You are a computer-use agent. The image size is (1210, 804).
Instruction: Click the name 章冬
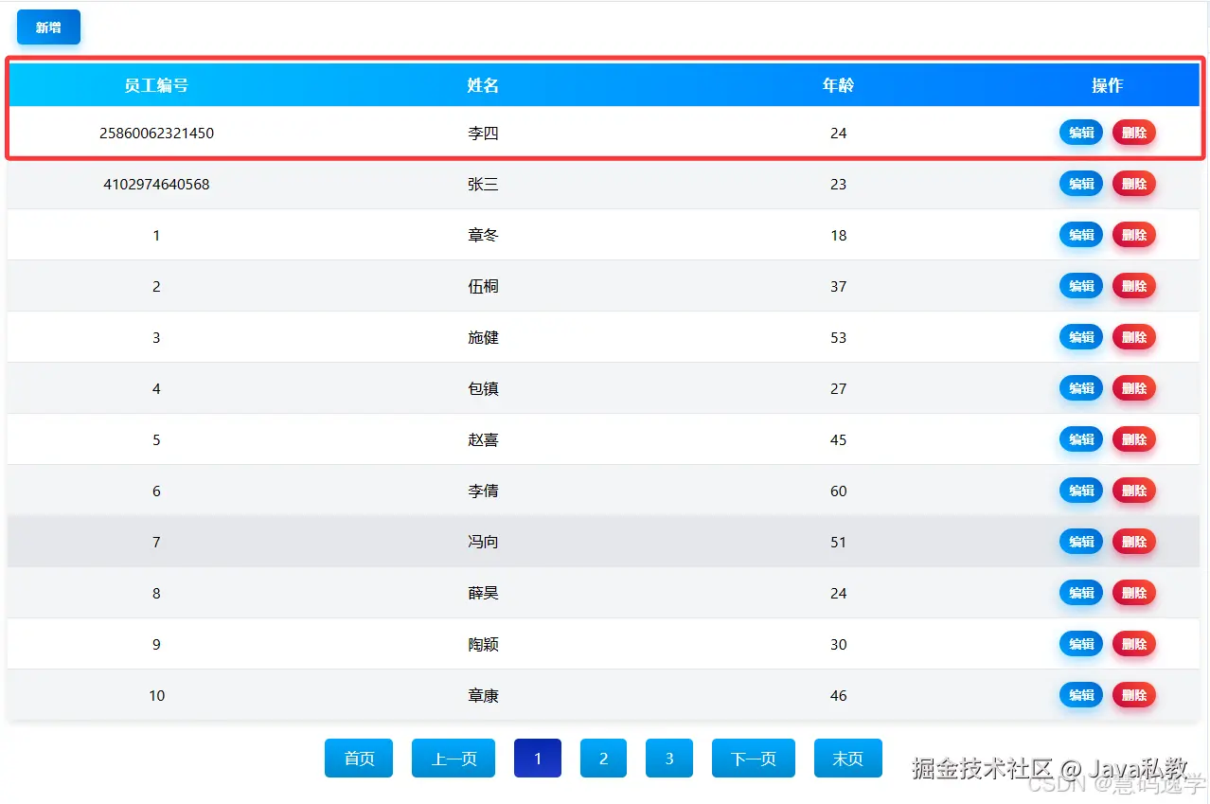pyautogui.click(x=483, y=236)
